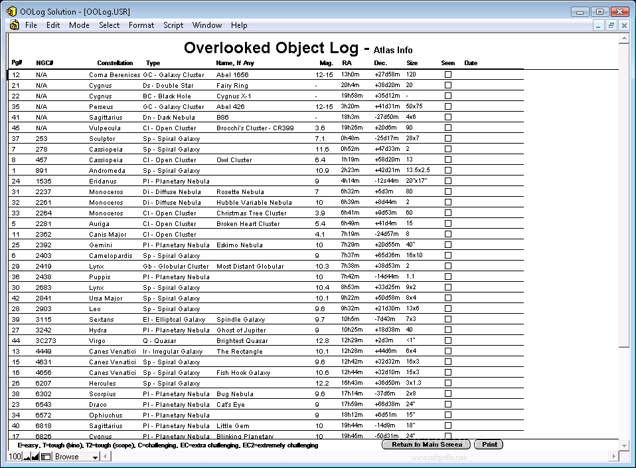This screenshot has height=468, width=636.
Task: Click the Print button
Action: click(489, 445)
